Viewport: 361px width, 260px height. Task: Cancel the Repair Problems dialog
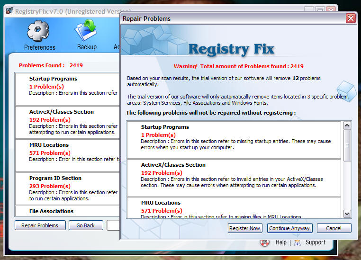pos(334,228)
